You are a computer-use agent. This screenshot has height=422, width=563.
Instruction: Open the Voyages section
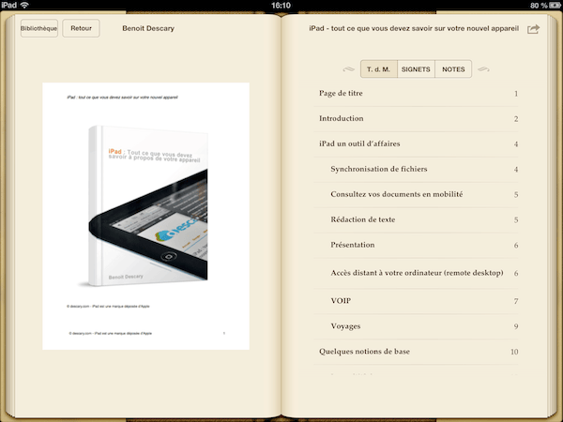345,326
